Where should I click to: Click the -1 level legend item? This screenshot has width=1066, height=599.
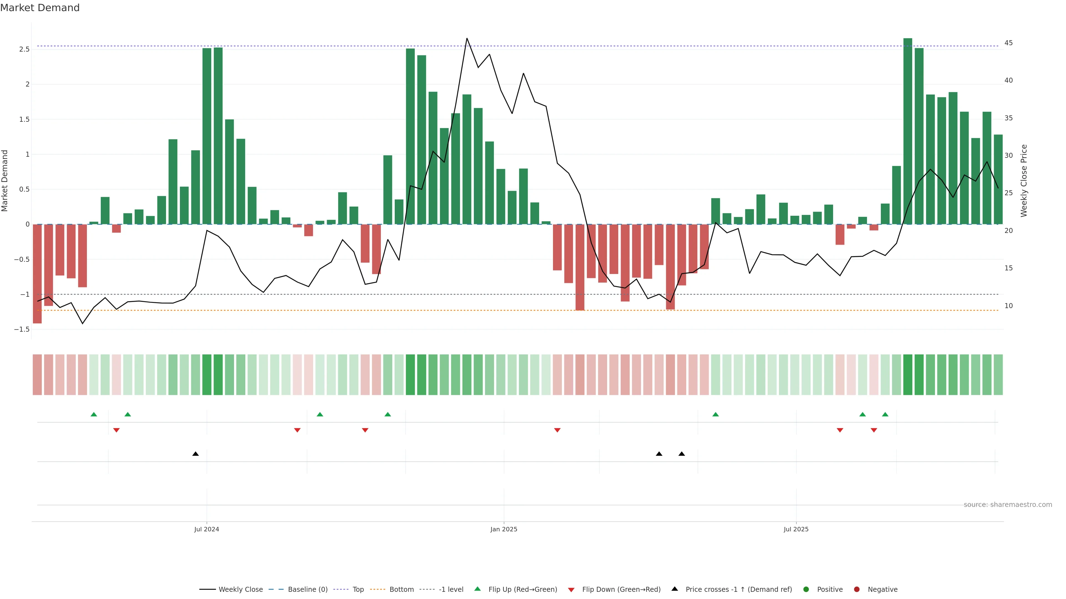pyautogui.click(x=451, y=590)
